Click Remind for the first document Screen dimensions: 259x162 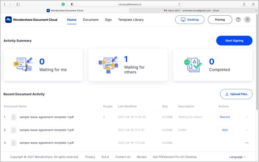[225, 117]
